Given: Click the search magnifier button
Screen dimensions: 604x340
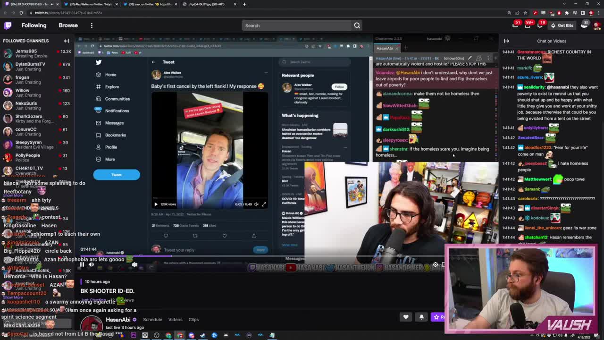Looking at the screenshot, I should point(357,25).
